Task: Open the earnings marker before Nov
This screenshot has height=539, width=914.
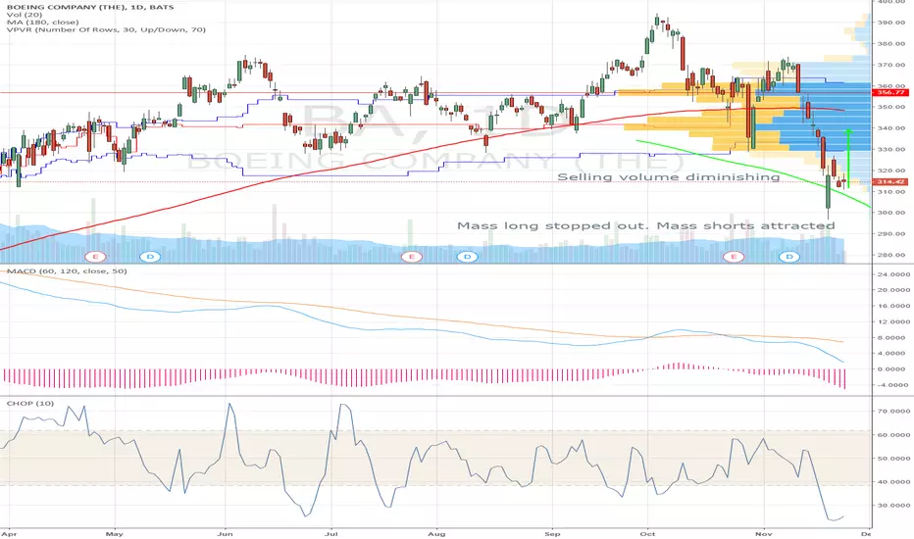Action: (734, 257)
